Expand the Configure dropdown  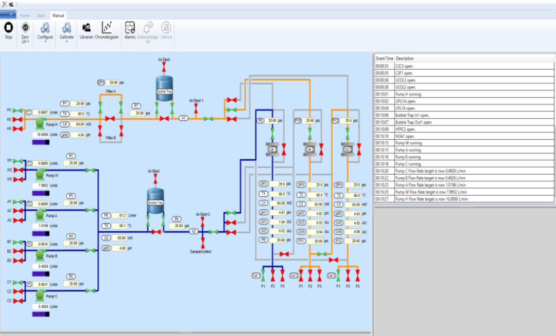45,42
